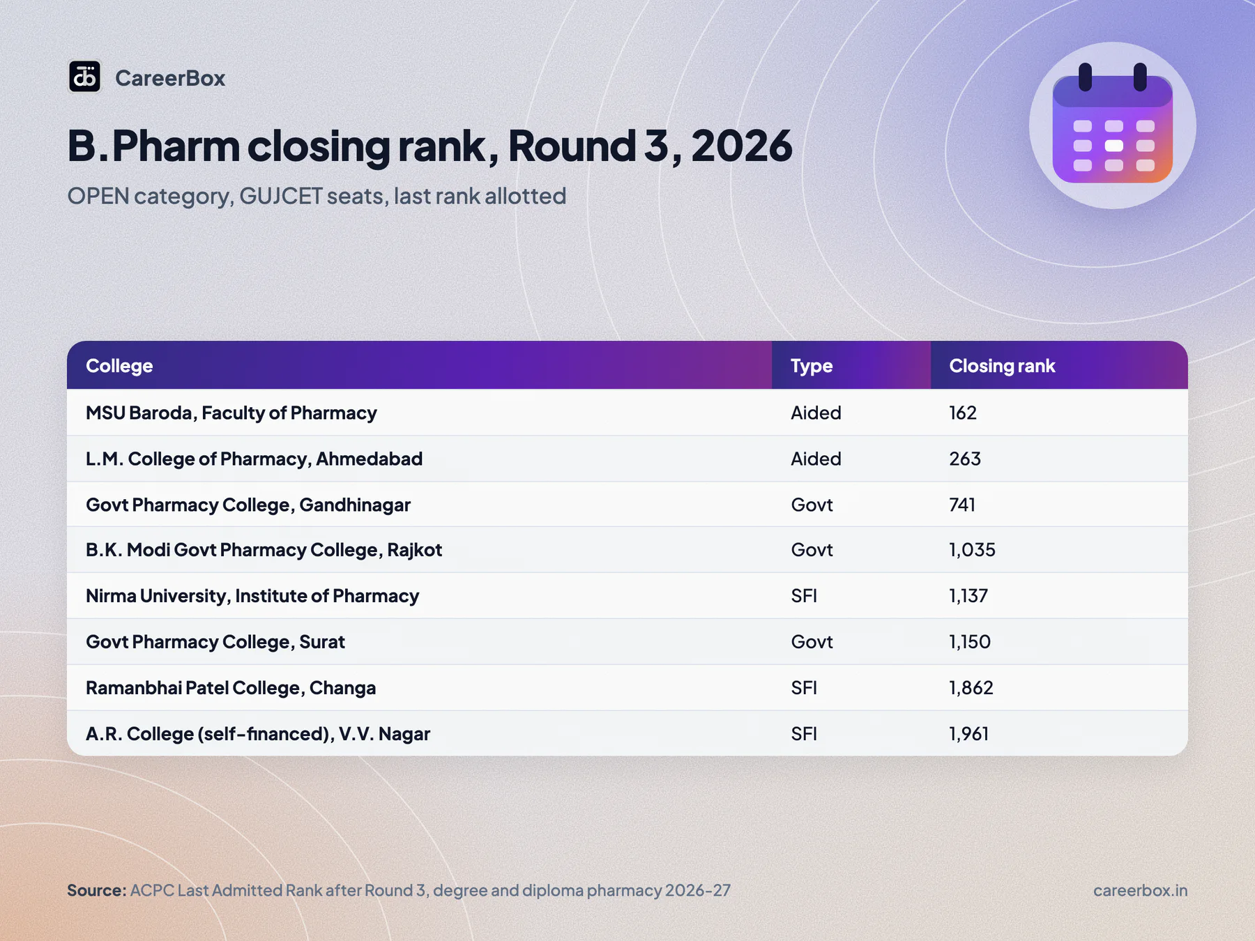Click 'Govt Pharmacy College, Gandhinagar' cell
This screenshot has height=941, width=1255.
248,505
